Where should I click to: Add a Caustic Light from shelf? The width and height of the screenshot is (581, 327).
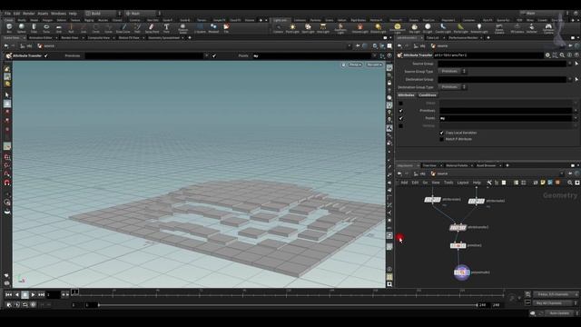(443, 28)
